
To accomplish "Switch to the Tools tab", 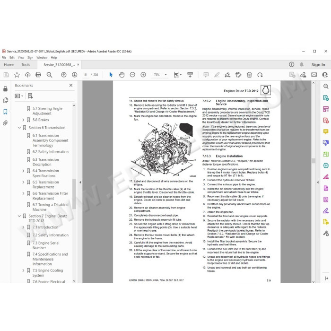I will (26, 65).
